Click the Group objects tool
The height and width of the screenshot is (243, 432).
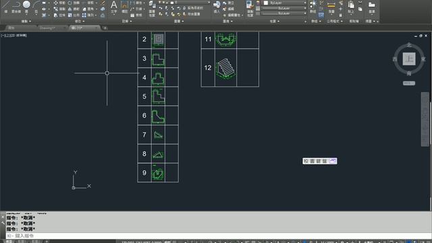point(313,7)
